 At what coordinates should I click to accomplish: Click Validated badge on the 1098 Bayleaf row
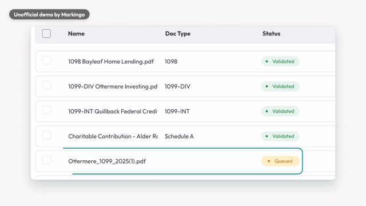[x=280, y=61]
